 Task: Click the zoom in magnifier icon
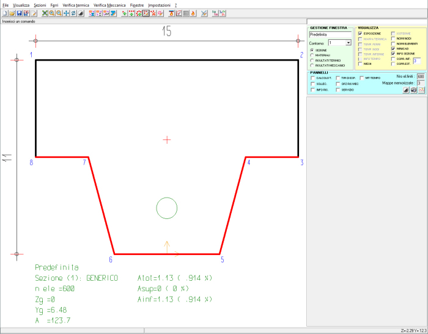point(52,13)
